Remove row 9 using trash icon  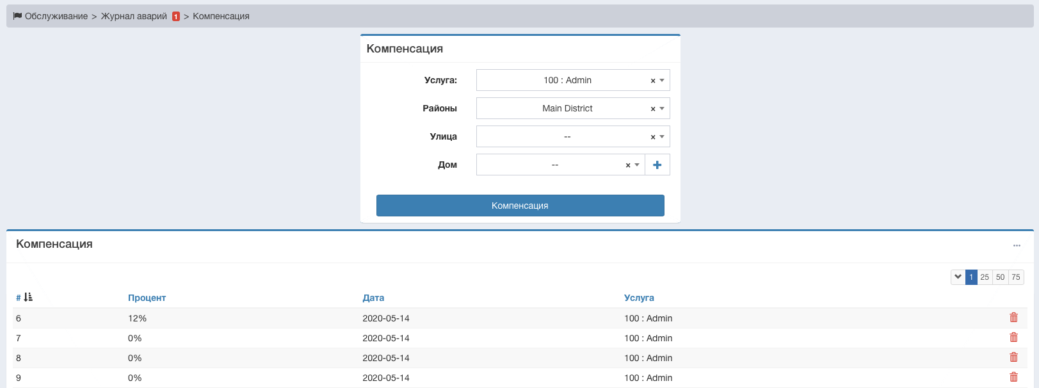1013,377
